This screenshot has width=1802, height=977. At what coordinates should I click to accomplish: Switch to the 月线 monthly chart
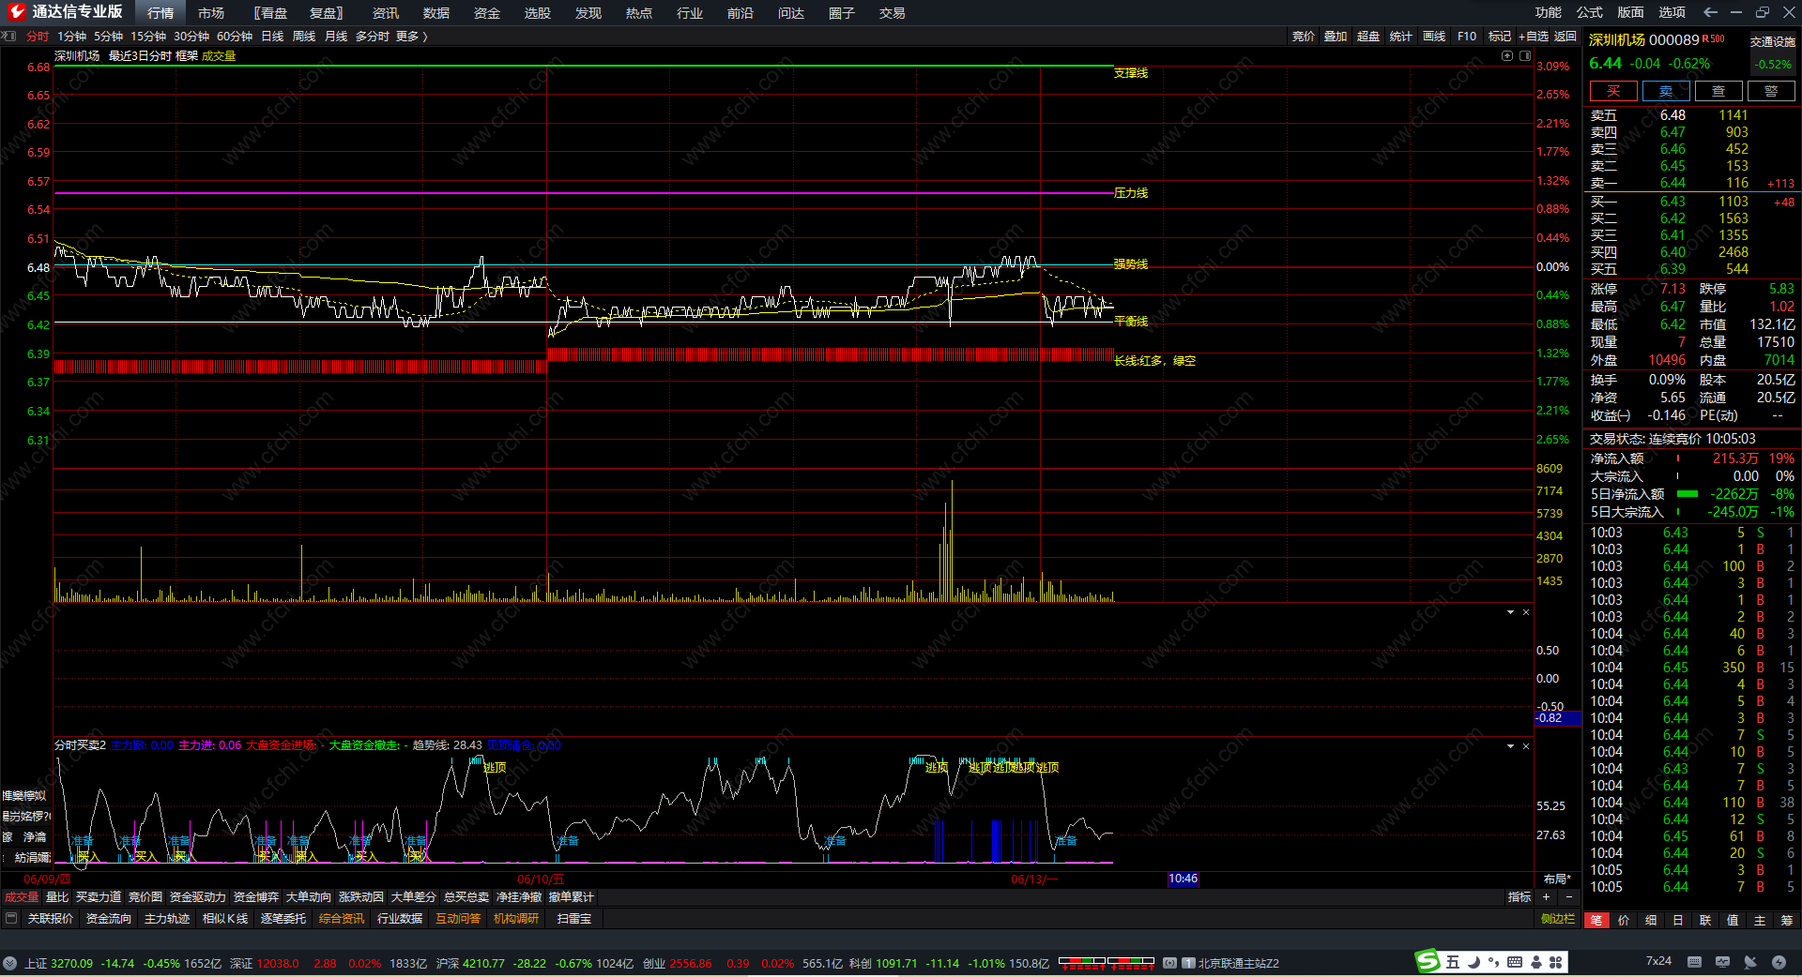click(x=336, y=36)
